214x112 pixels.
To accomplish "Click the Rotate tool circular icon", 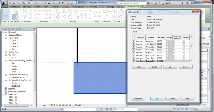I will coord(70,17).
